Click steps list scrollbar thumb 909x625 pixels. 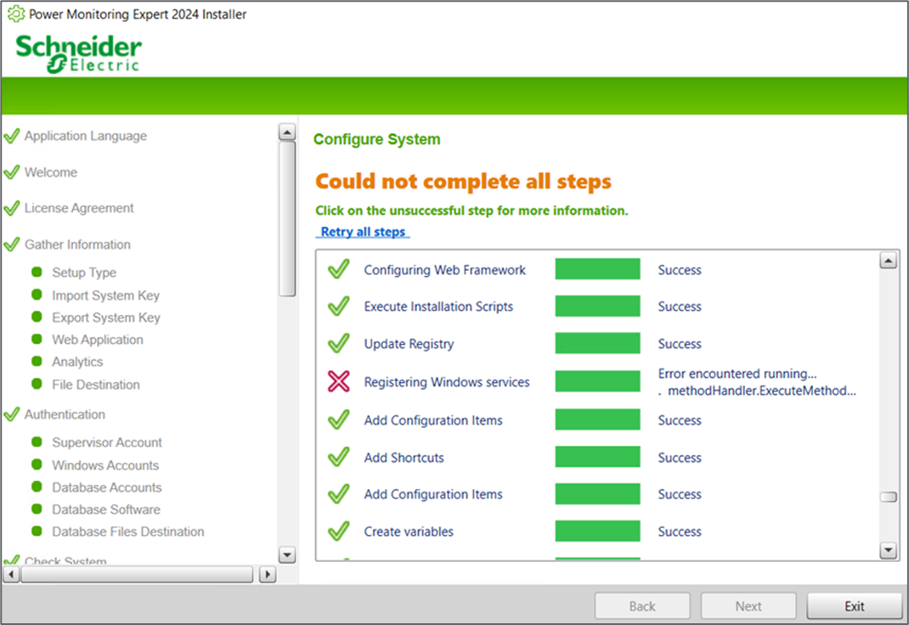point(888,497)
